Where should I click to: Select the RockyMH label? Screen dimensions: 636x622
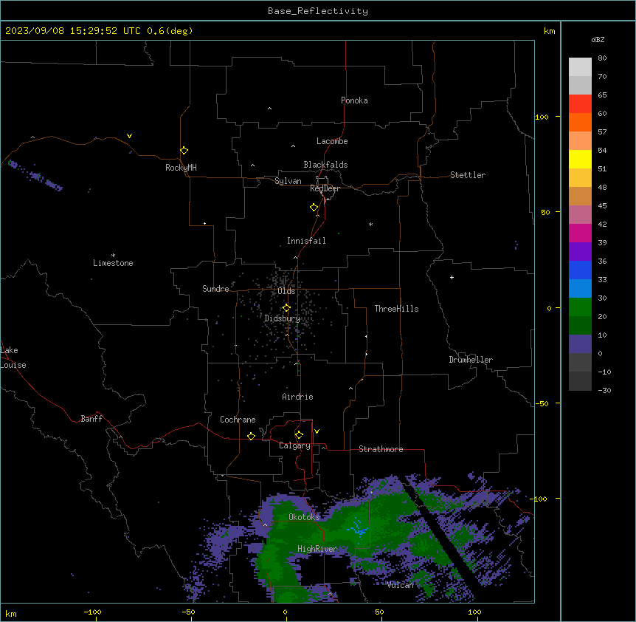pyautogui.click(x=181, y=167)
